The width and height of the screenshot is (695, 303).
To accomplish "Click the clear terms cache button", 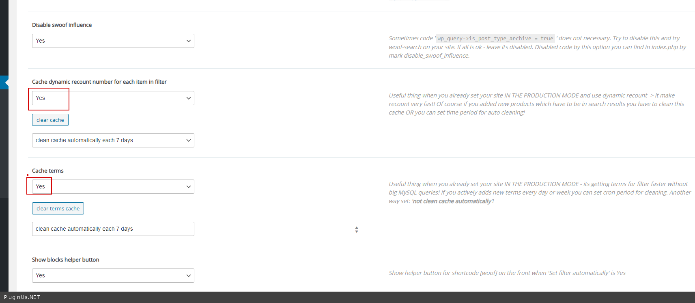I will tap(58, 208).
